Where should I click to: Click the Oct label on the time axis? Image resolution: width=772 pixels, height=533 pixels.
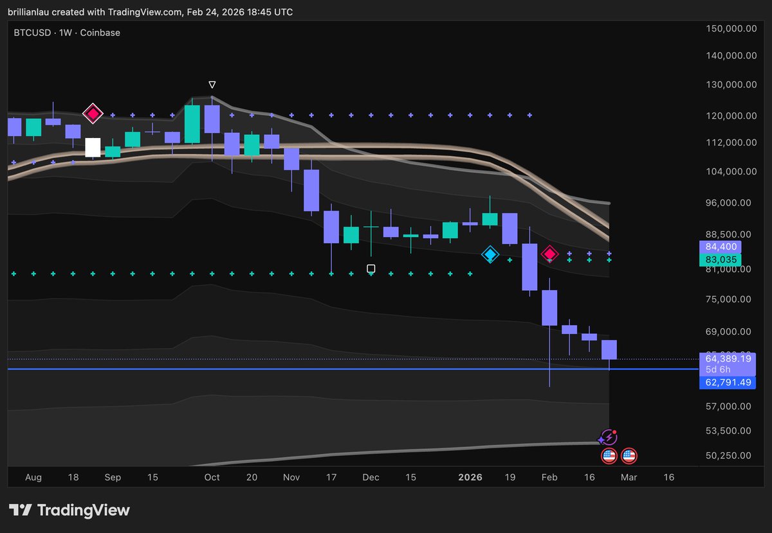[212, 477]
